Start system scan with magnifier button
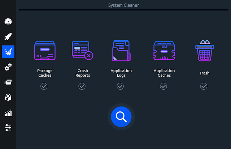This screenshot has width=231, height=149. (121, 117)
